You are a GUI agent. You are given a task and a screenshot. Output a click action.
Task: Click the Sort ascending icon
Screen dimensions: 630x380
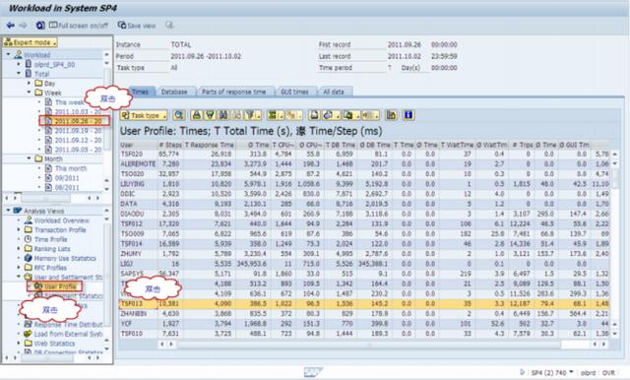[197, 115]
